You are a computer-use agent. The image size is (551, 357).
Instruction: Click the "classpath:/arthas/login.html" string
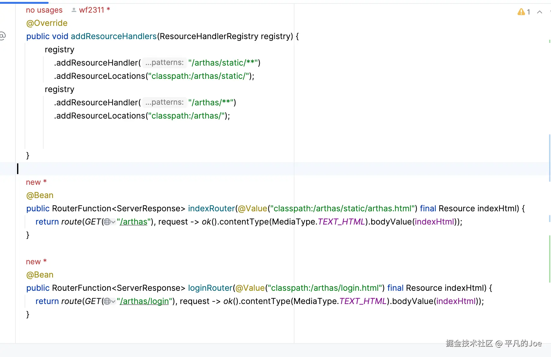click(x=325, y=288)
